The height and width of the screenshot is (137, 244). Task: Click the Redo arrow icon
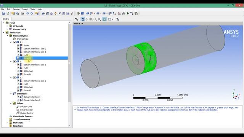tap(32, 14)
